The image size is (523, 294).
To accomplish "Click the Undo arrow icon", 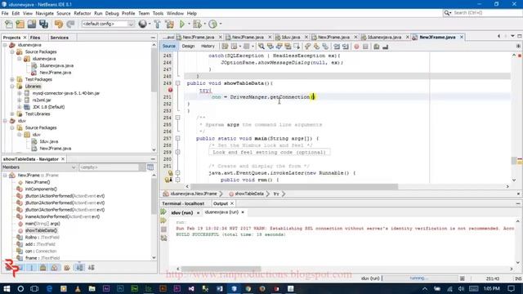I will click(x=59, y=24).
